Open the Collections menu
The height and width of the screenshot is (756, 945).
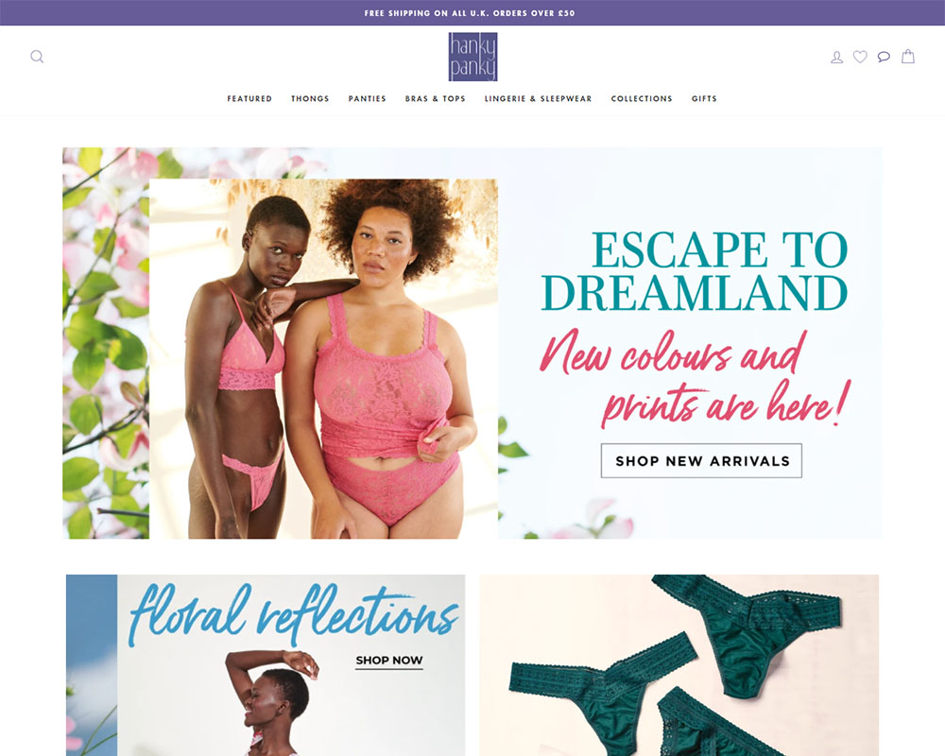pos(642,99)
